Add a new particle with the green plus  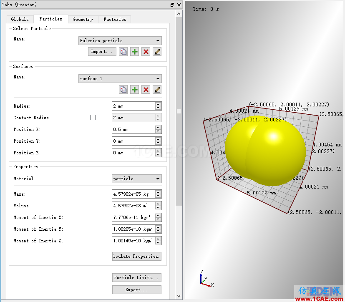coord(134,52)
